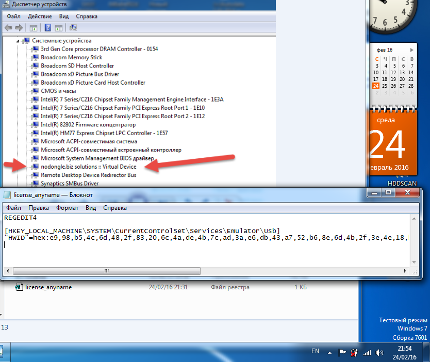Select HM77 Express Chipset LPC Controller device
This screenshot has width=430, height=362.
104,133
